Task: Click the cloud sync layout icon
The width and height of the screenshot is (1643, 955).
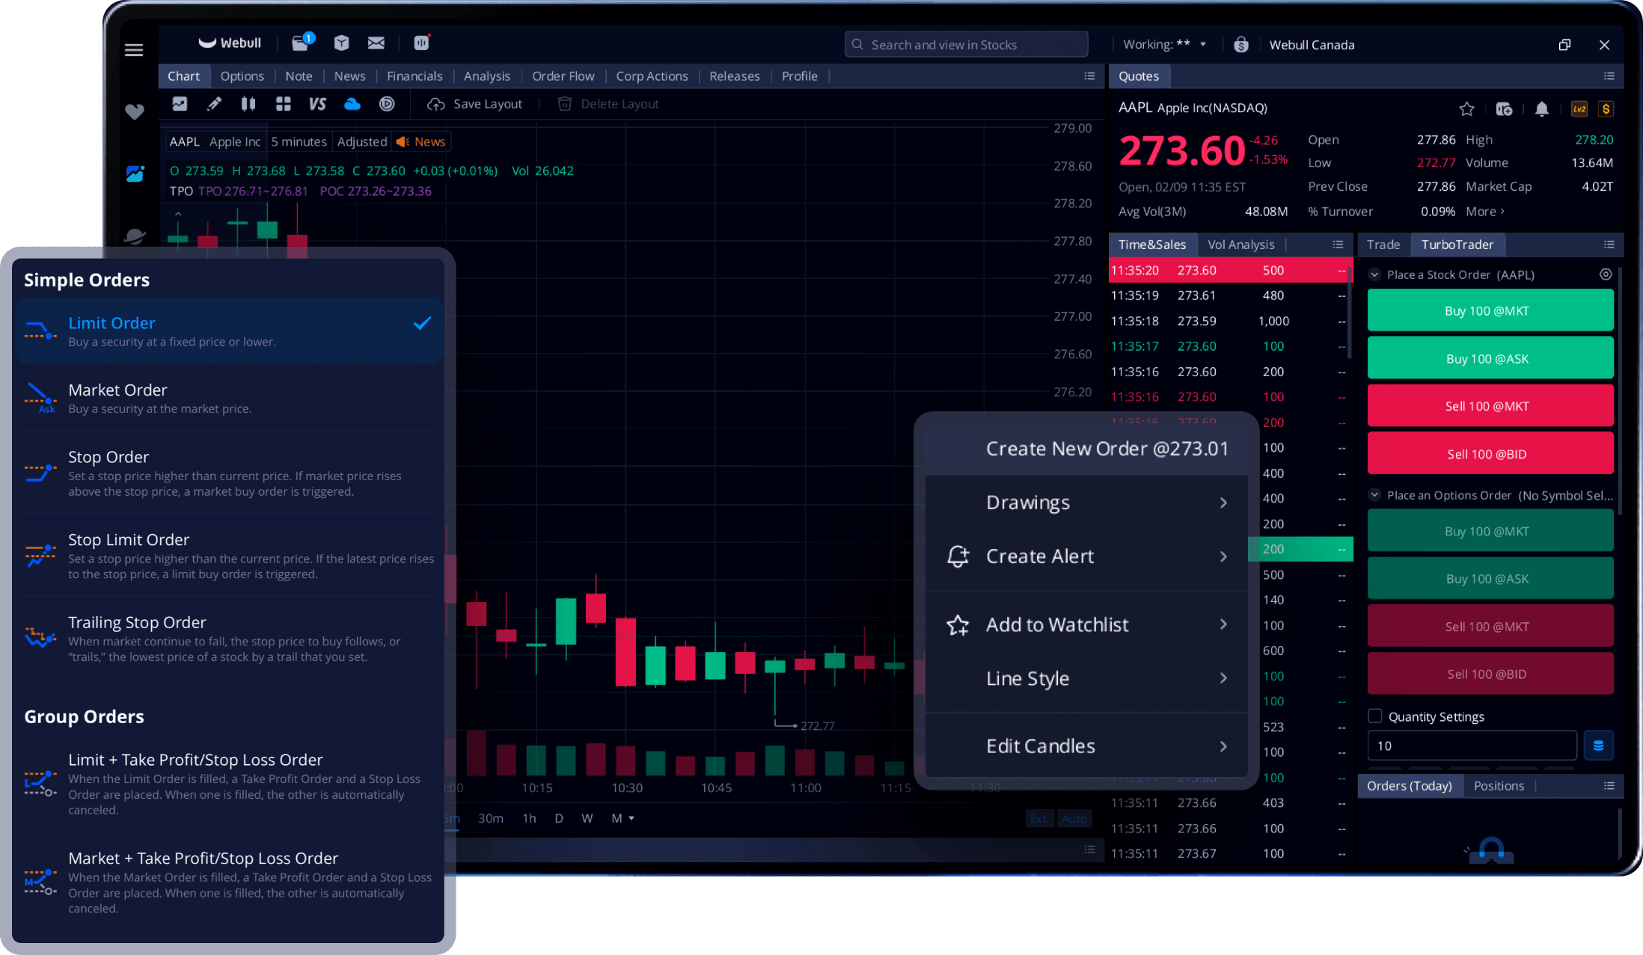Action: pyautogui.click(x=352, y=104)
